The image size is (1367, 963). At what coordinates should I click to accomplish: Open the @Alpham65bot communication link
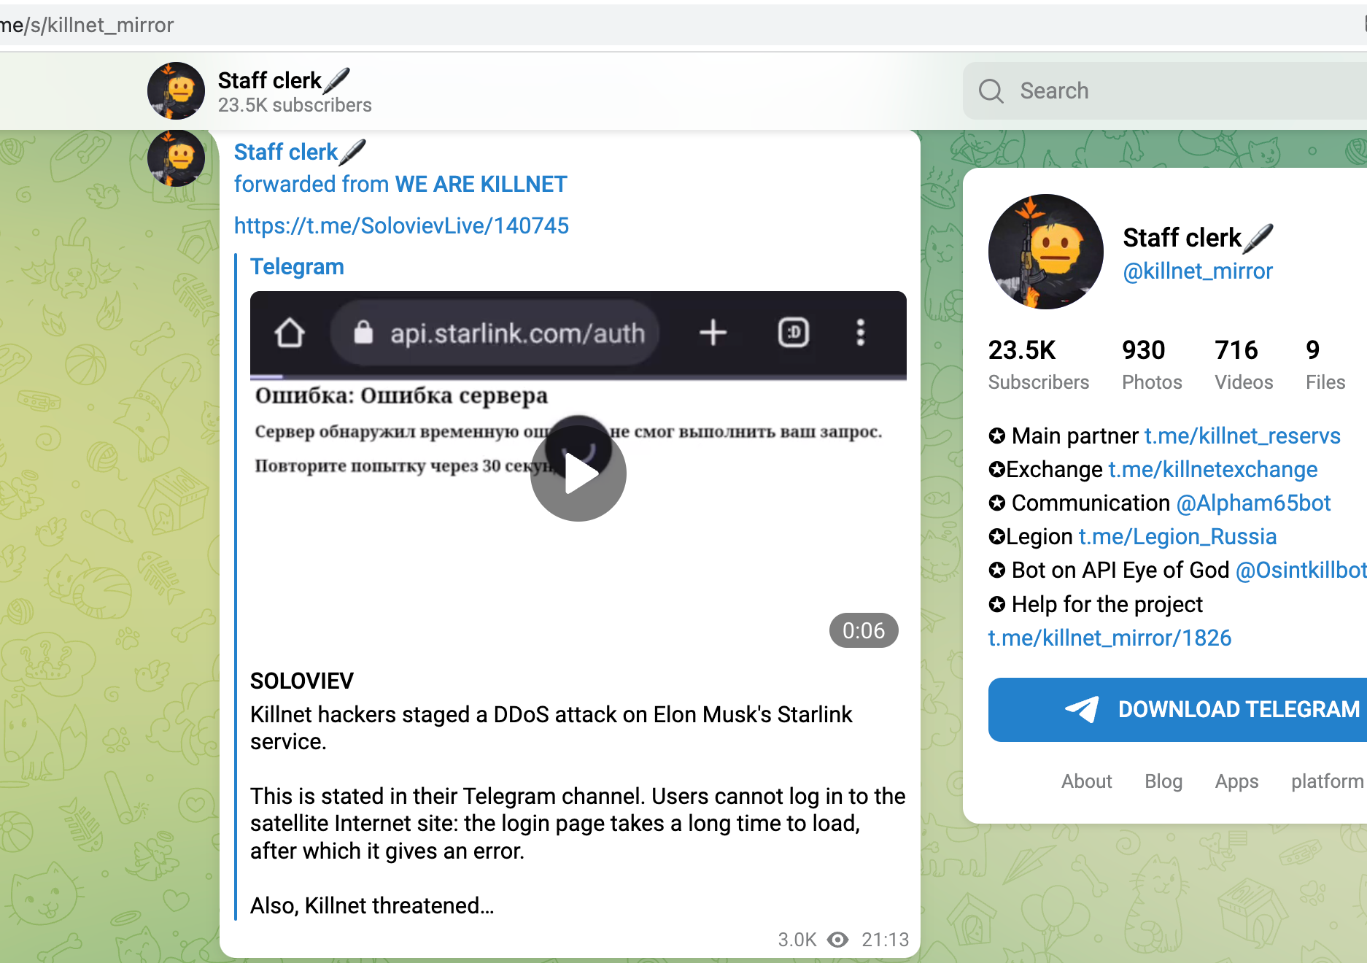pyautogui.click(x=1254, y=503)
